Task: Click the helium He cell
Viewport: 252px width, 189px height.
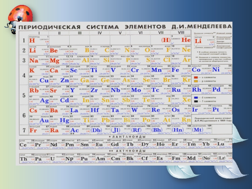Action: [181, 40]
